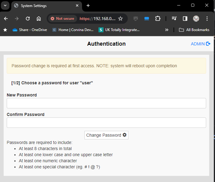Toggle the browser side panel
This screenshot has height=182, width=215.
[185, 19]
